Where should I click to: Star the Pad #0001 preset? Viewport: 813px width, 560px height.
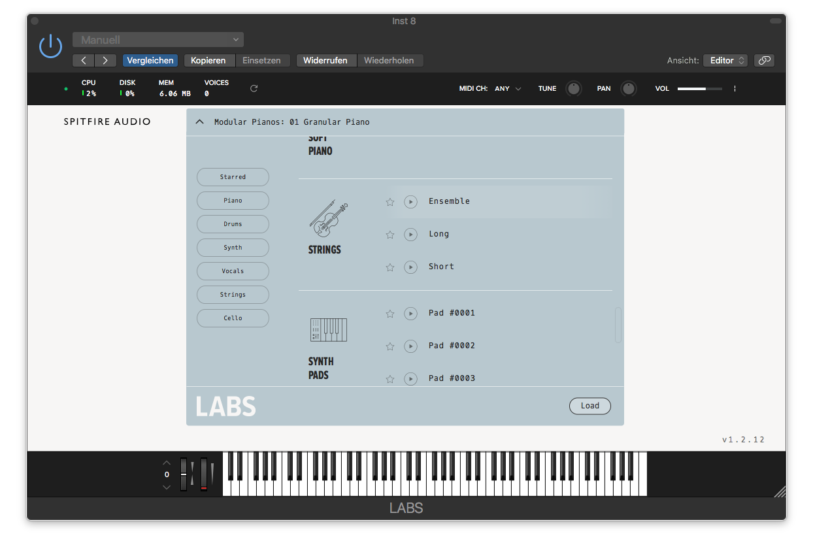click(x=390, y=314)
